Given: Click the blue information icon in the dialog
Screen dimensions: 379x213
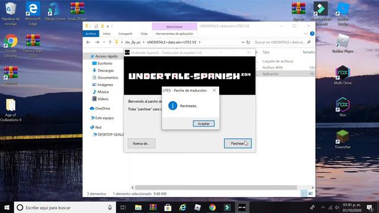Looking at the screenshot, I should coord(172,106).
